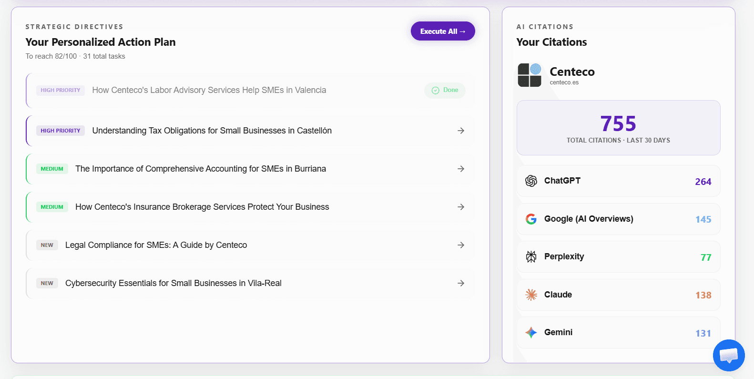
Task: Click the STRATEGIC DIRECTIVES section label
Action: point(74,27)
